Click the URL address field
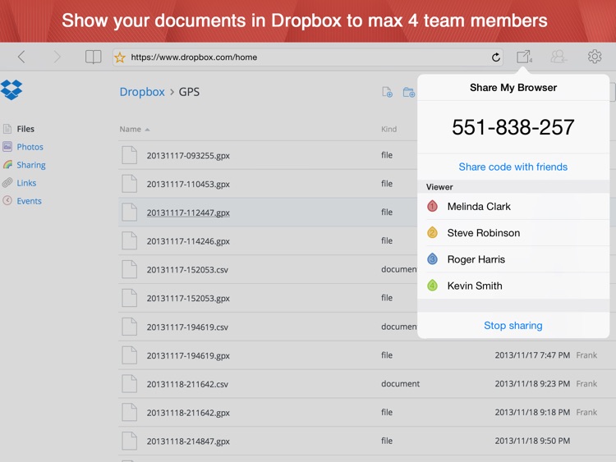The height and width of the screenshot is (462, 616). [x=308, y=57]
